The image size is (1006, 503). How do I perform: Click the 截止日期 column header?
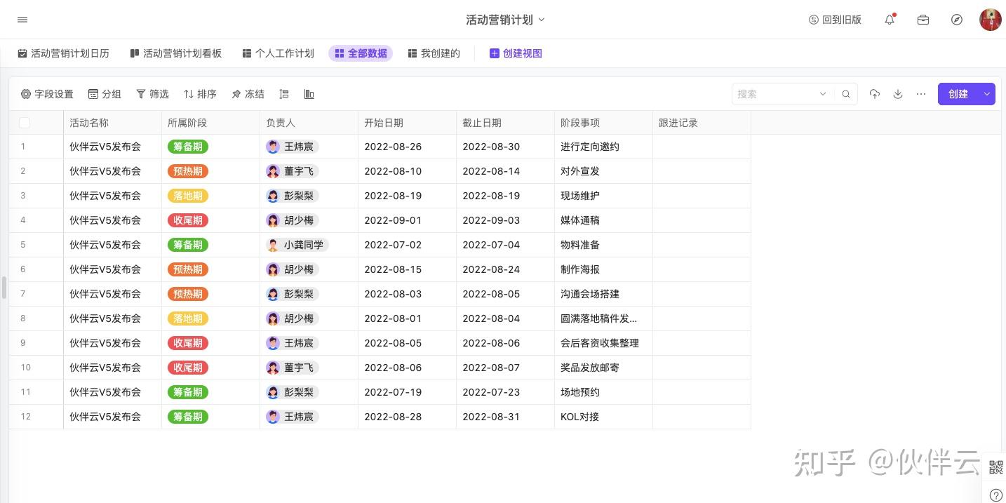pos(505,123)
